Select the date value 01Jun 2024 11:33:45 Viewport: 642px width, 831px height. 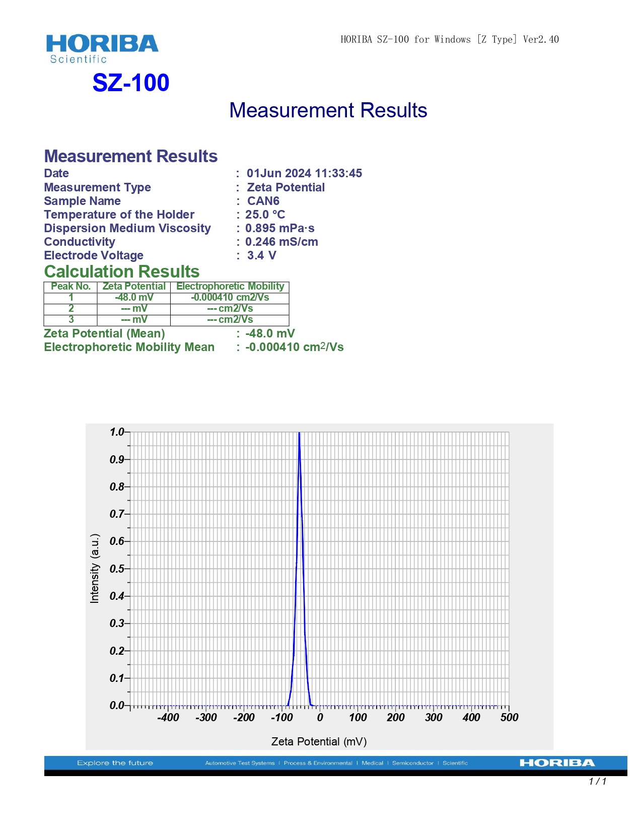pyautogui.click(x=304, y=173)
